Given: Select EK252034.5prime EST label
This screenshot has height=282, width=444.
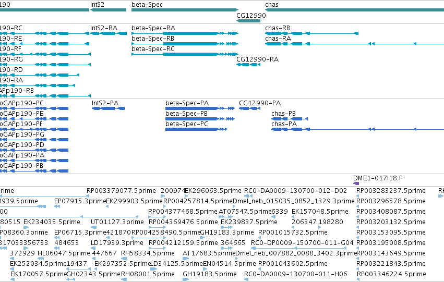Looking at the screenshot, I should [38, 264].
